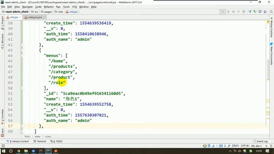Click line number 51 in gutter

[x=10, y=94]
